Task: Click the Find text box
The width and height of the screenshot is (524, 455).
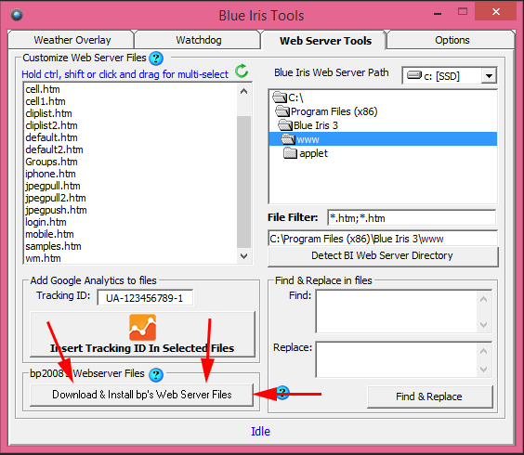Action: point(397,312)
